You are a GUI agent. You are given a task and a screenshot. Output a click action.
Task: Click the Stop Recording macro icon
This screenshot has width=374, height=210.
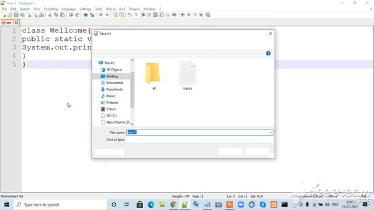pos(189,15)
